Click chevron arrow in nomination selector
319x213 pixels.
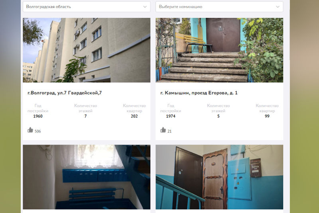(278, 7)
